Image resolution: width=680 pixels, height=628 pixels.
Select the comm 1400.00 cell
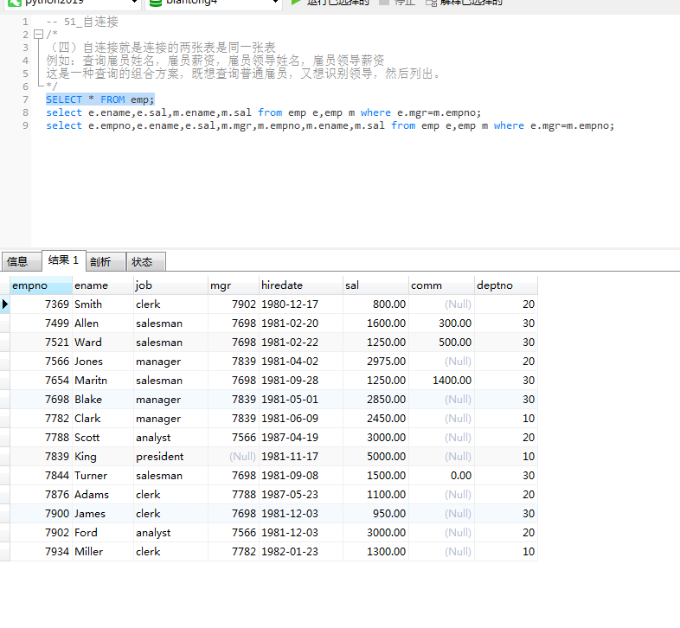click(x=441, y=381)
